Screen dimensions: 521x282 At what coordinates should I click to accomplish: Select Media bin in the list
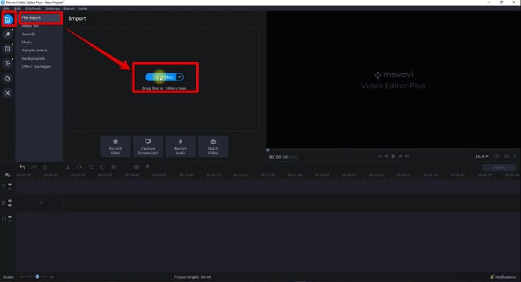[30, 26]
